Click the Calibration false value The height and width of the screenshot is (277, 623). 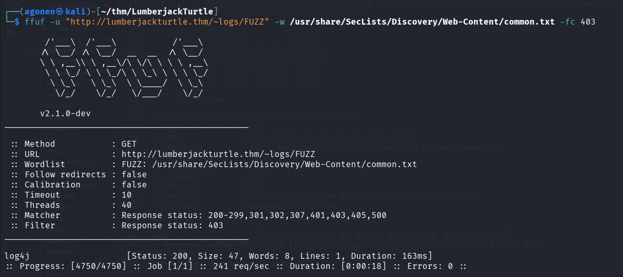pos(134,185)
